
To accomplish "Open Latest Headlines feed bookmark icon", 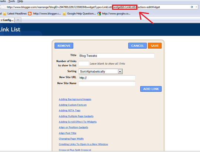I will coord(4,13).
